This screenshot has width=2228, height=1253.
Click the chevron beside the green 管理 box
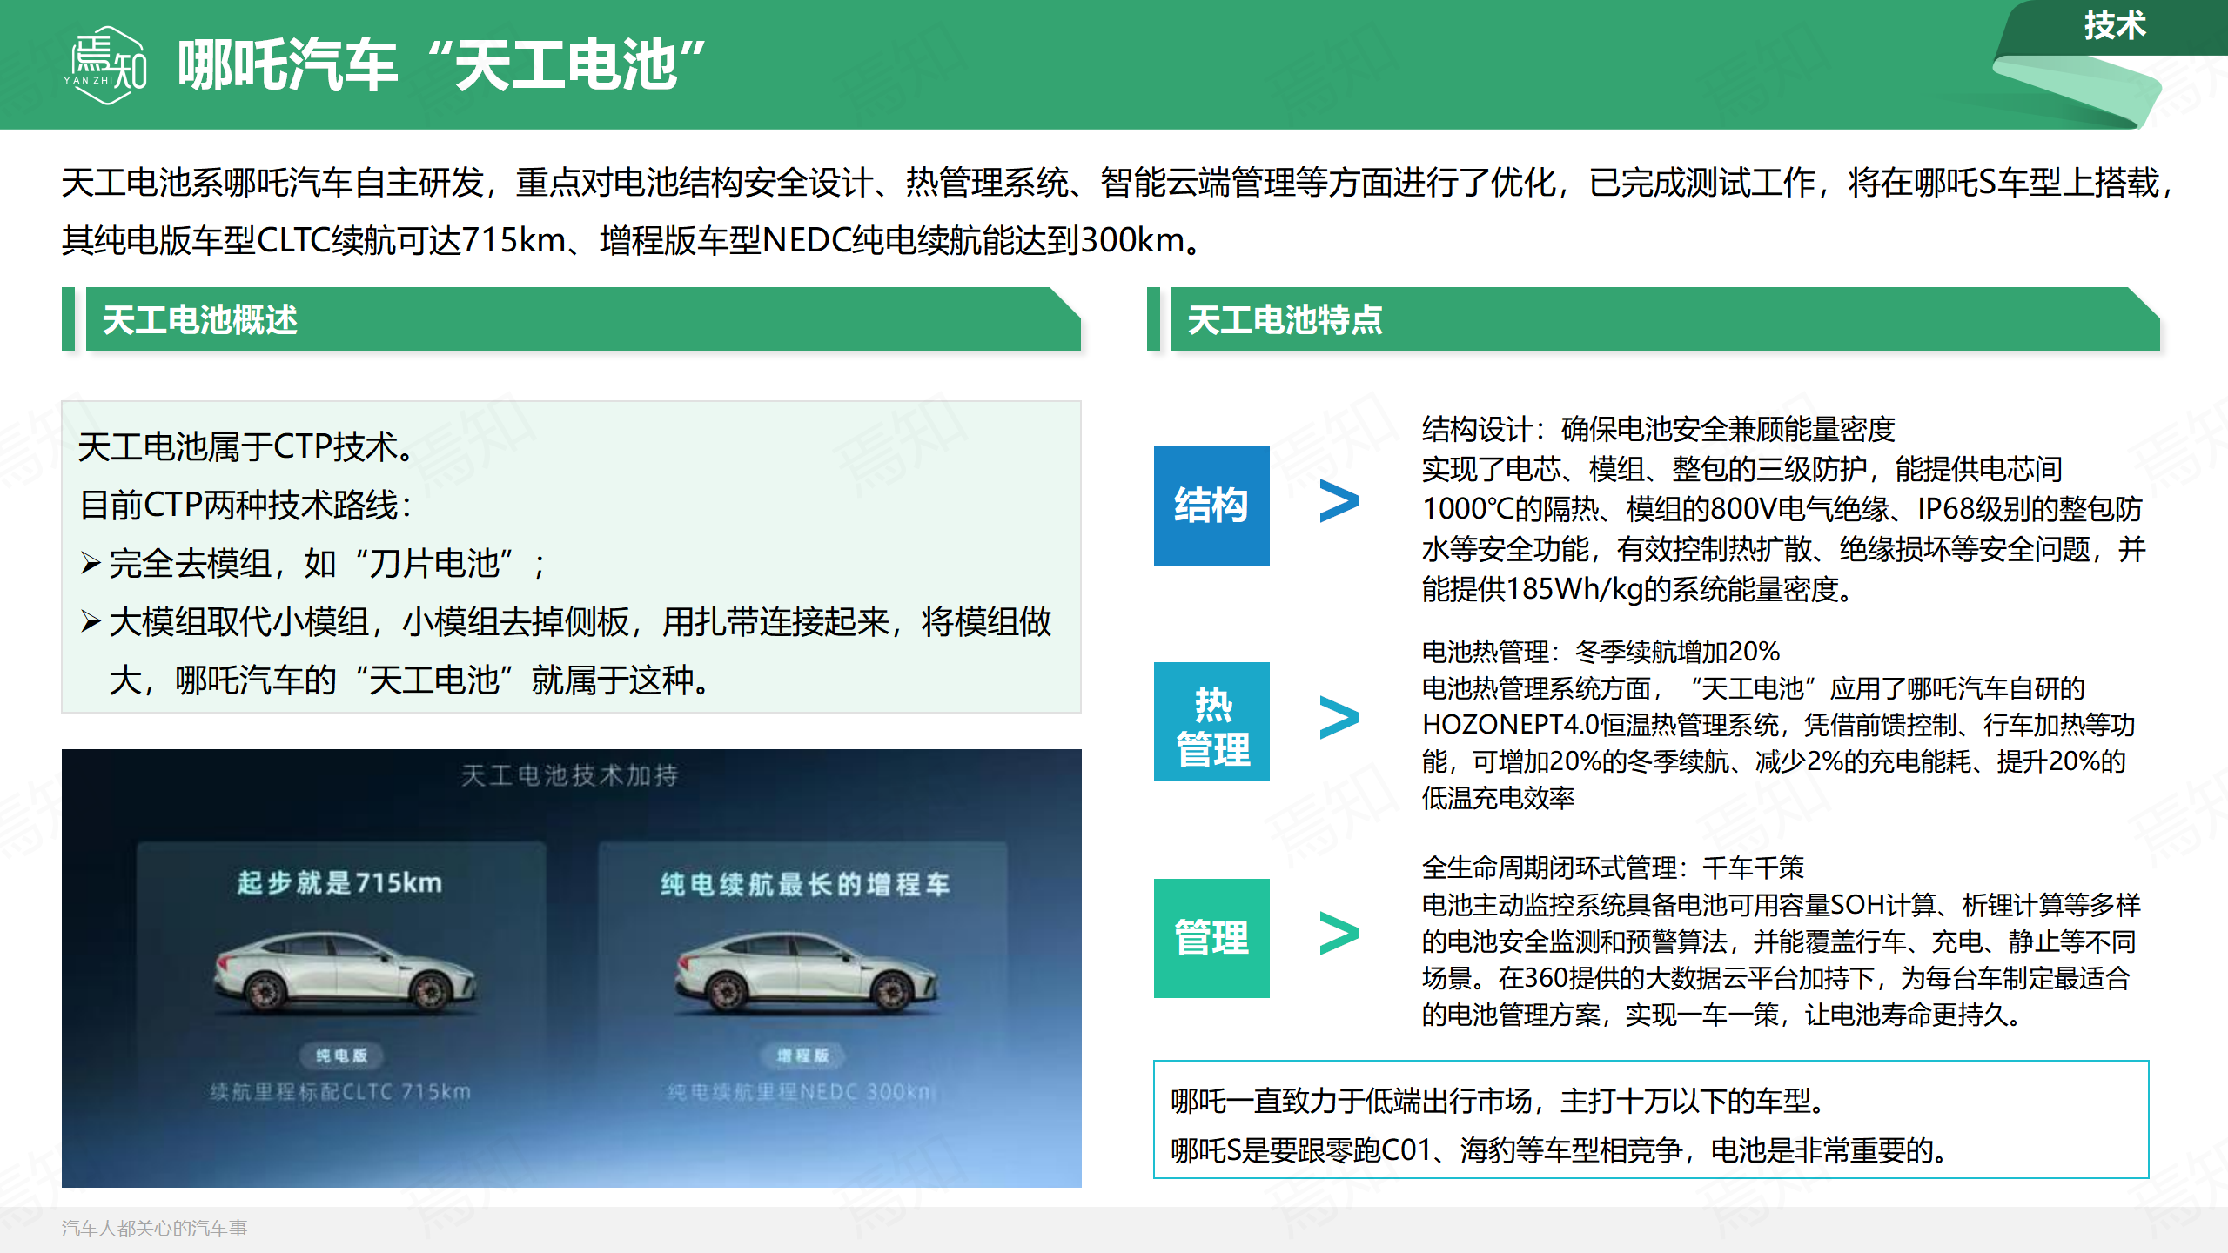coord(1339,934)
